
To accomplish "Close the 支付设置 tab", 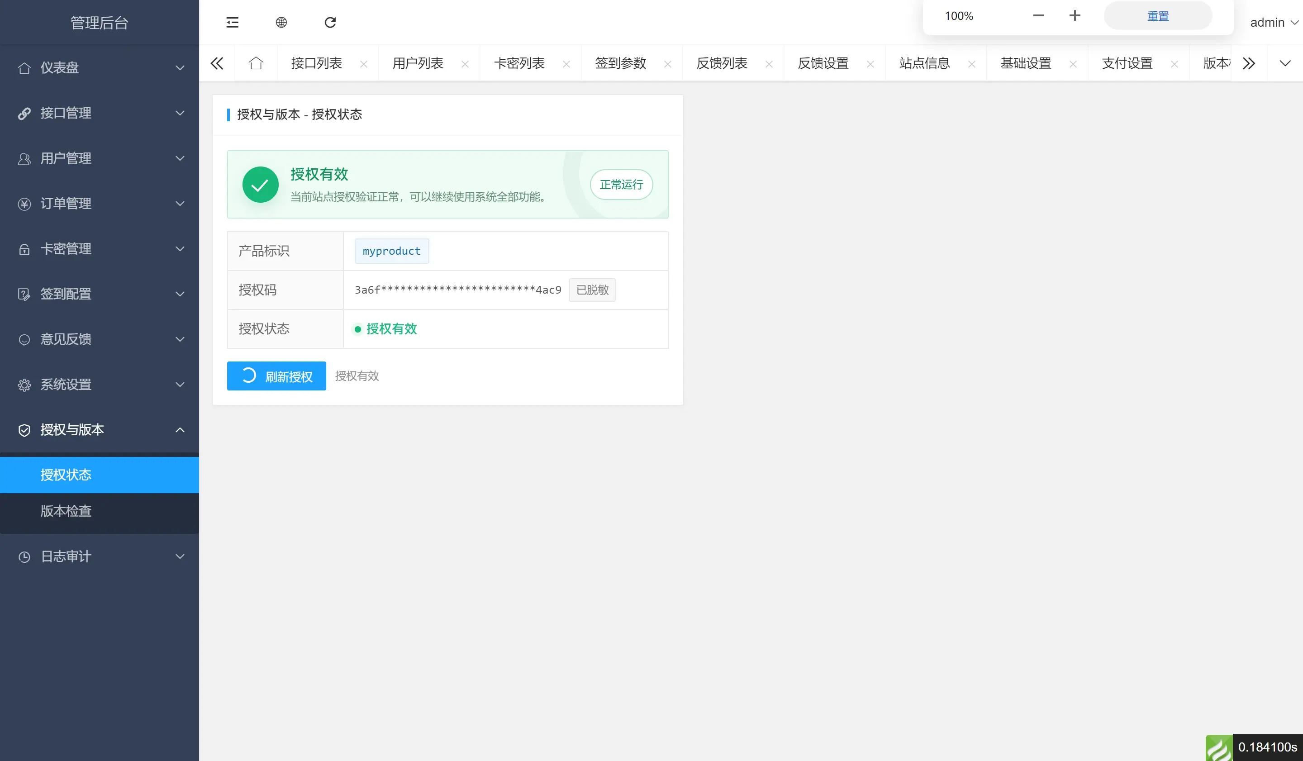I will click(1174, 64).
